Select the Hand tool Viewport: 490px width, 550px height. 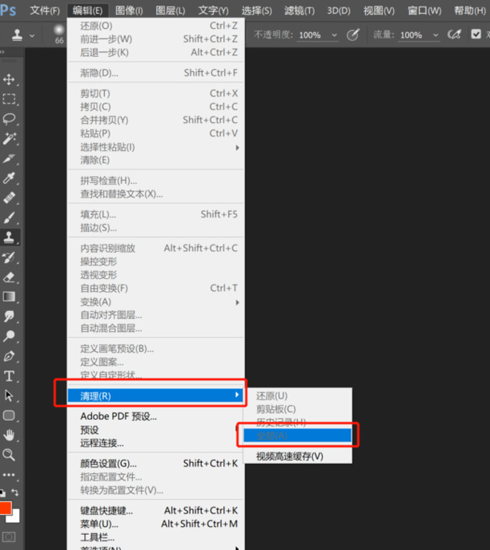pos(9,436)
